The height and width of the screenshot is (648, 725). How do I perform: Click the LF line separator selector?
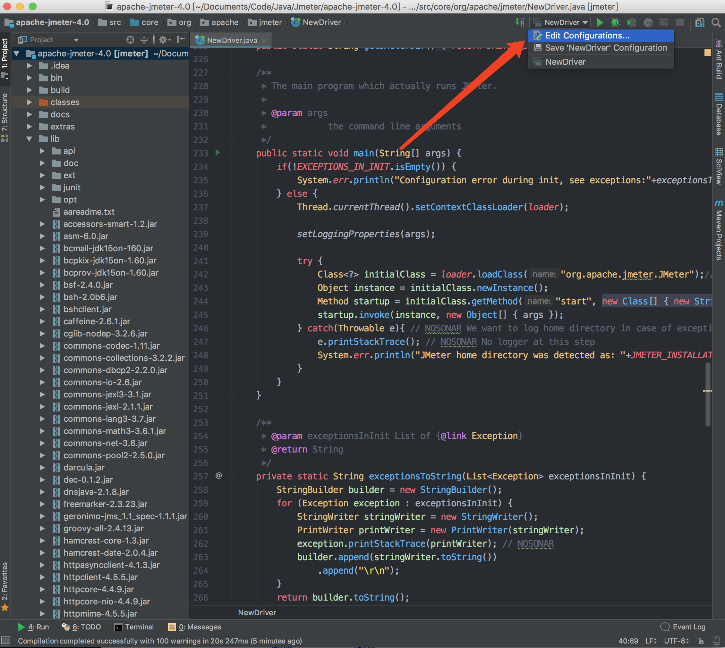pyautogui.click(x=651, y=641)
